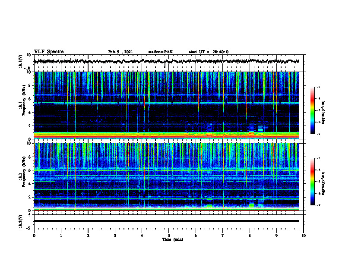Click the "-3" label on ch.1 color bar
The width and height of the screenshot is (342, 264).
[x=318, y=87]
